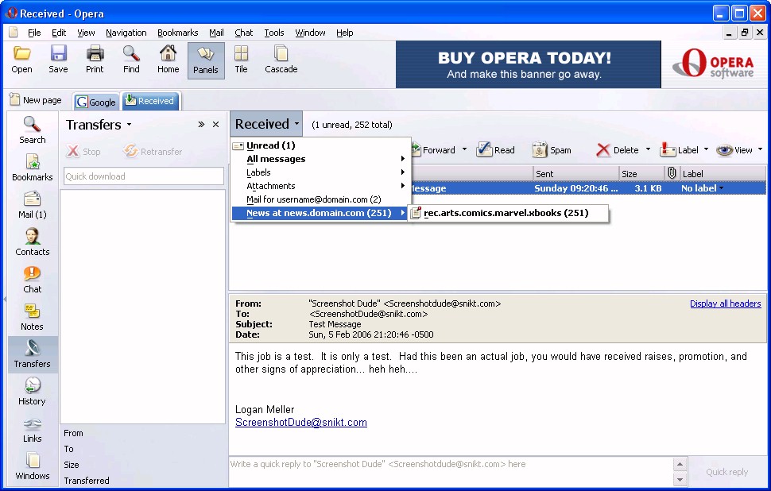Open the Contacts panel icon
This screenshot has height=491, width=771.
[x=32, y=237]
